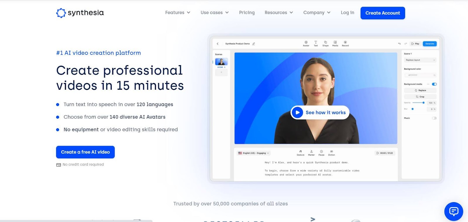This screenshot has width=468, height=222.
Task: Open the Background media three-dot options
Action: pyautogui.click(x=428, y=84)
